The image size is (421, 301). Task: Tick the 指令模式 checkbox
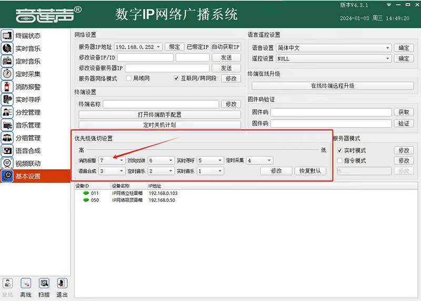pyautogui.click(x=339, y=161)
